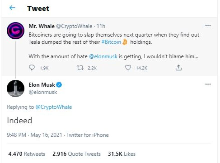Screen dimensions: 220x163
Task: Click the share icon on Mr. Whale's tweet
Action: (x=178, y=67)
